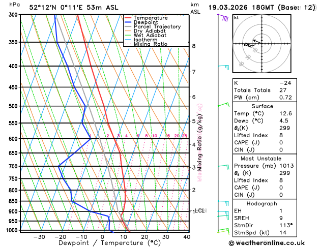Select the 'Dry Adiabat' legend label
This screenshot has width=320, height=247.
coord(150,31)
